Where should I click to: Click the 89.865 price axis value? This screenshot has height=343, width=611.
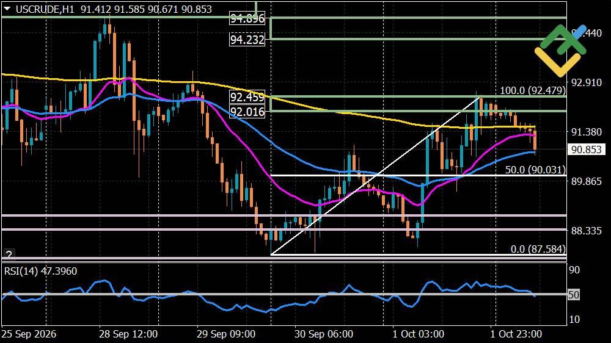[586, 181]
